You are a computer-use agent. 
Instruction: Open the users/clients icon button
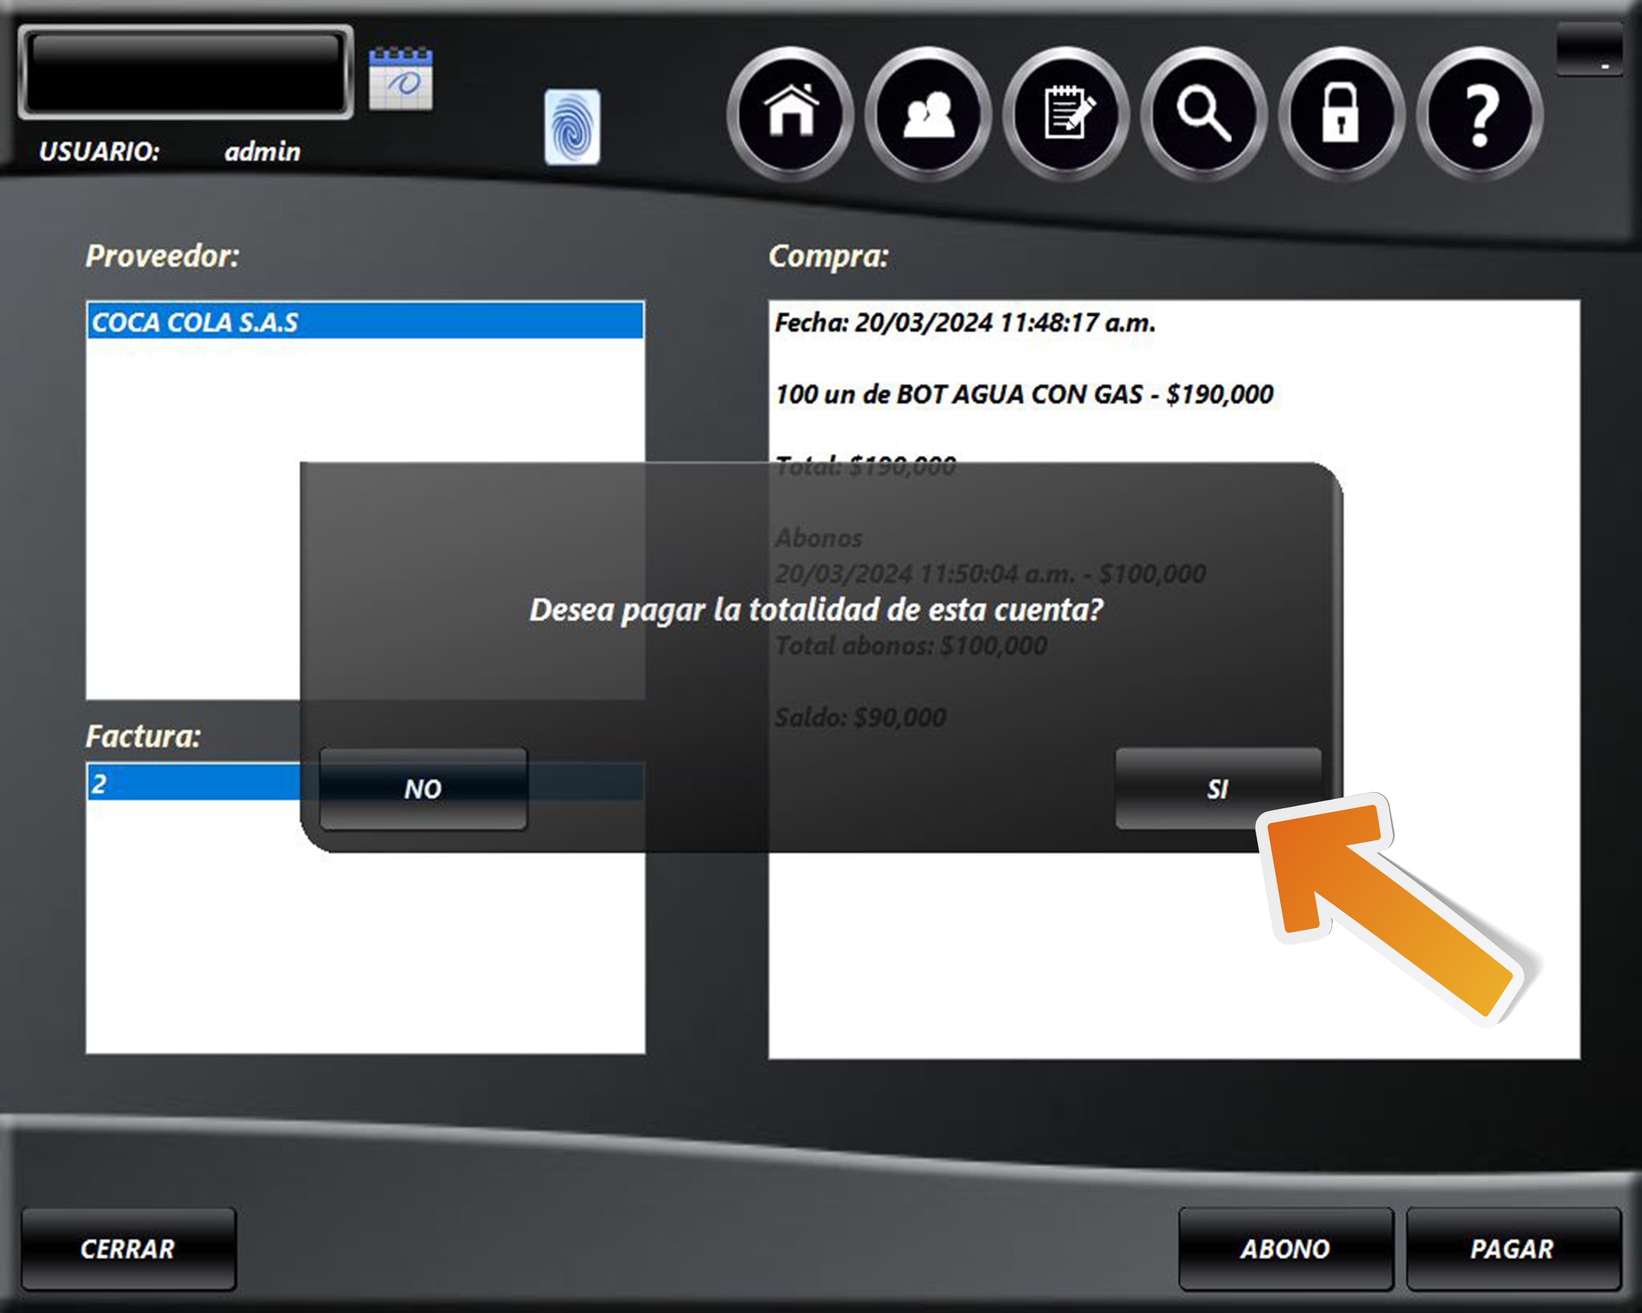[928, 114]
